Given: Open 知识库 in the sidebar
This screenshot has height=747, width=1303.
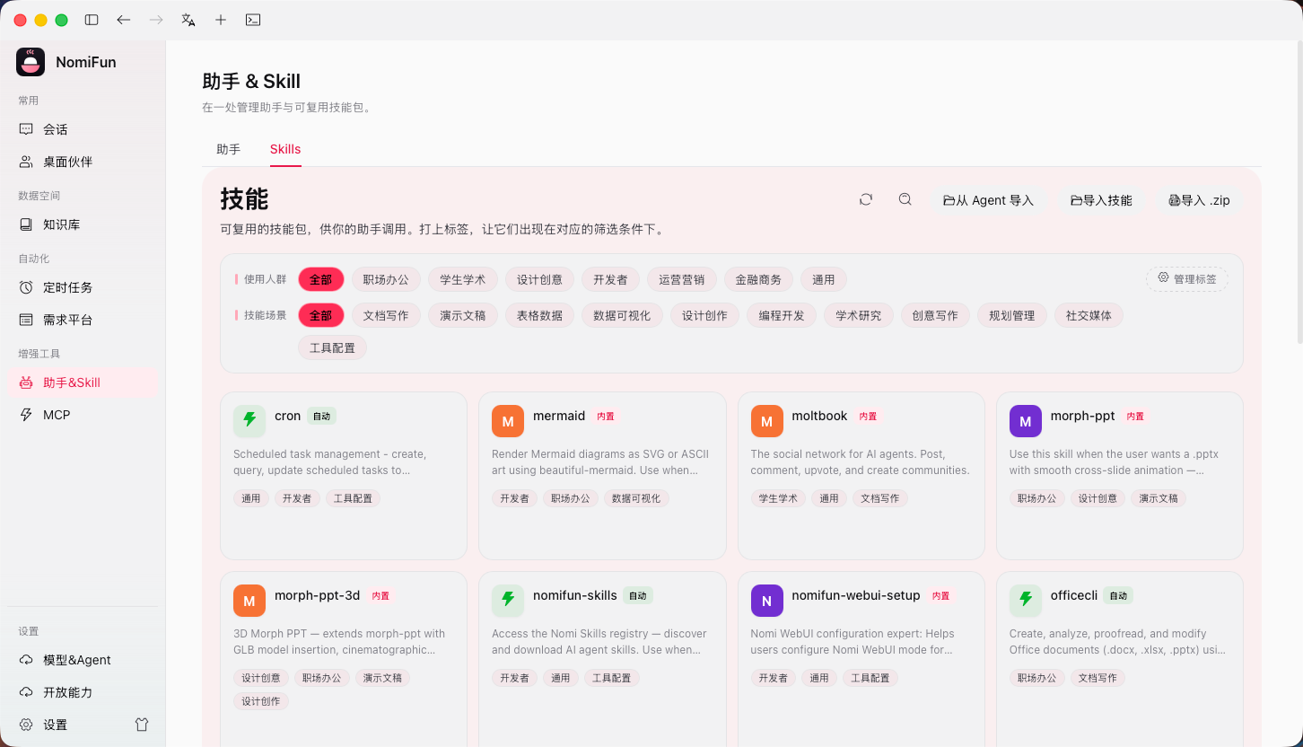Looking at the screenshot, I should coord(83,224).
